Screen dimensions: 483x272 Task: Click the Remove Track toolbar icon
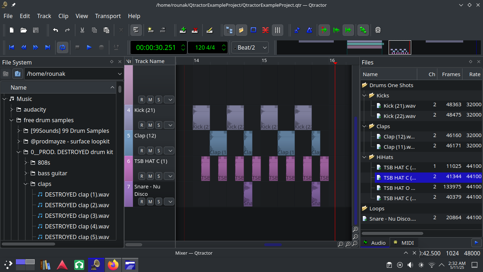tap(195, 30)
